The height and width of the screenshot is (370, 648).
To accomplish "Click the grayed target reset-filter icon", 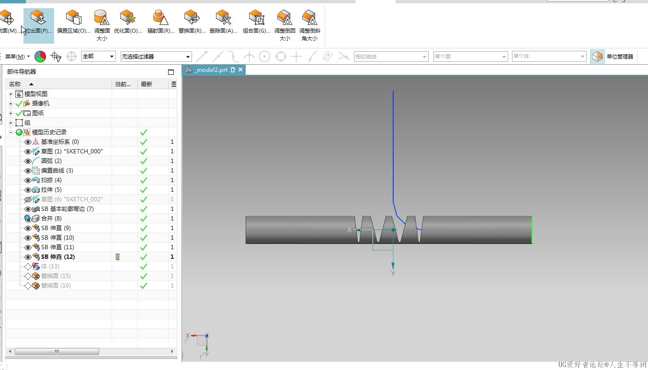I will click(72, 57).
